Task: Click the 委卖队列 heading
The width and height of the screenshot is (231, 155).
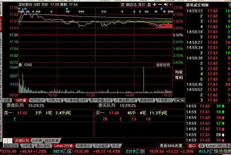Action: click(x=15, y=106)
